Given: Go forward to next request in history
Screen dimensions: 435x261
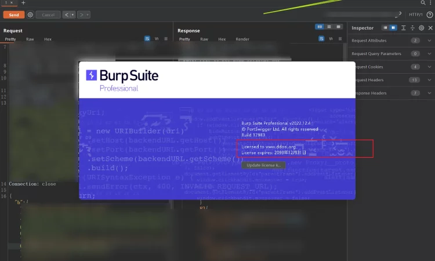Looking at the screenshot, I should coord(81,14).
